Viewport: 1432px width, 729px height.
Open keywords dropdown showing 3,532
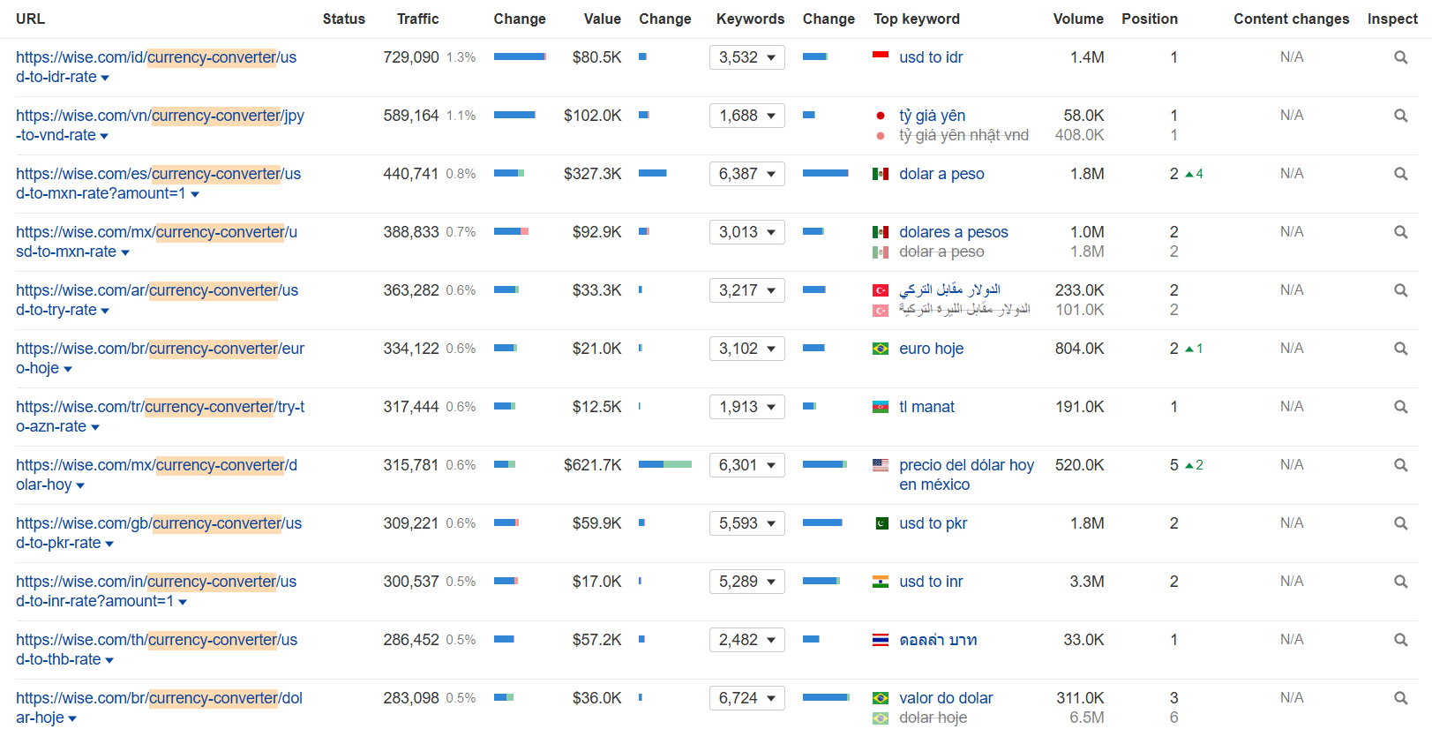pos(747,57)
